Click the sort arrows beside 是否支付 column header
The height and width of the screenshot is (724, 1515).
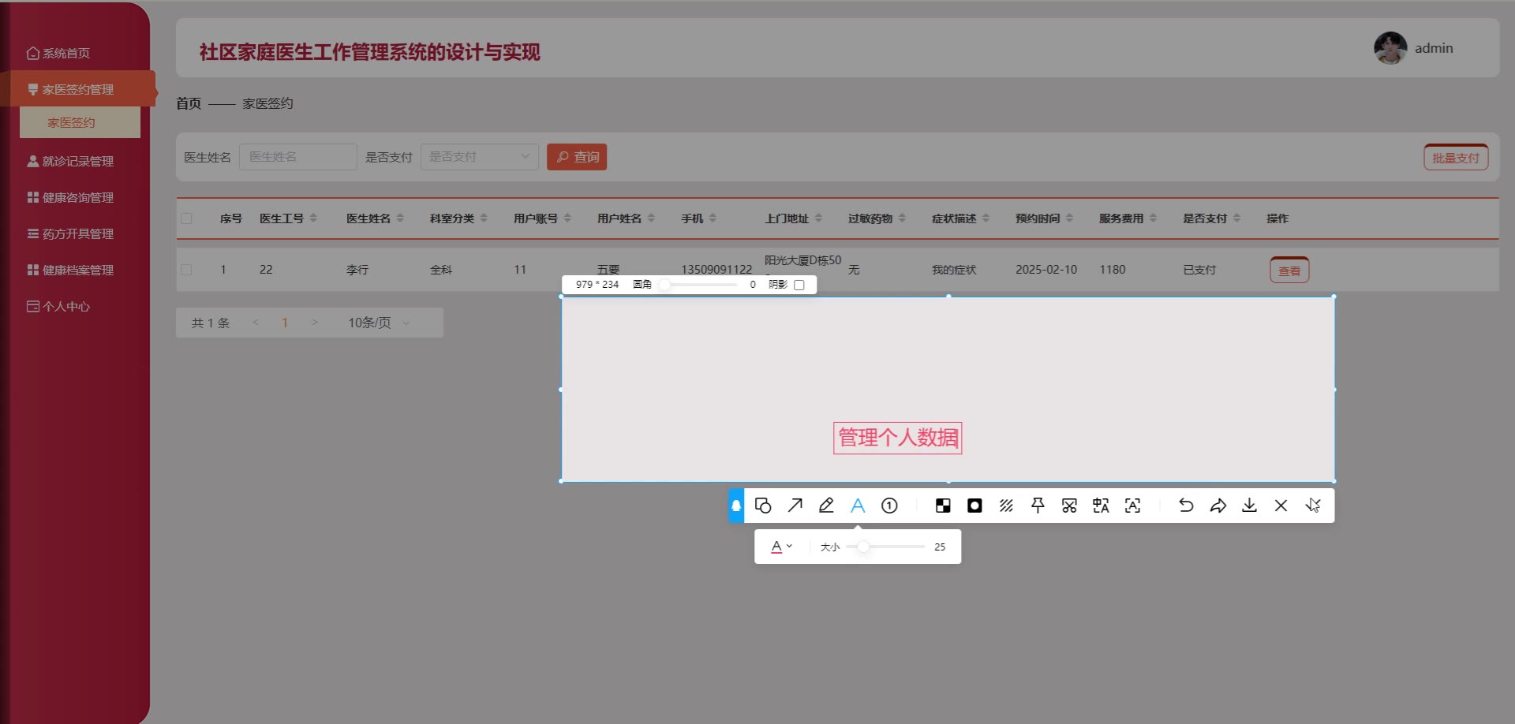click(x=1236, y=218)
